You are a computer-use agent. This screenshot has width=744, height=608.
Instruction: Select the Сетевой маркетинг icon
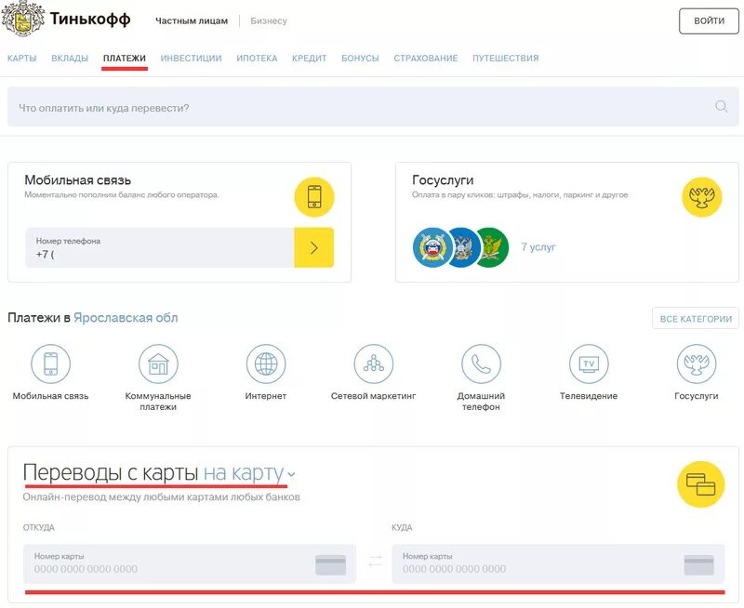tap(374, 363)
